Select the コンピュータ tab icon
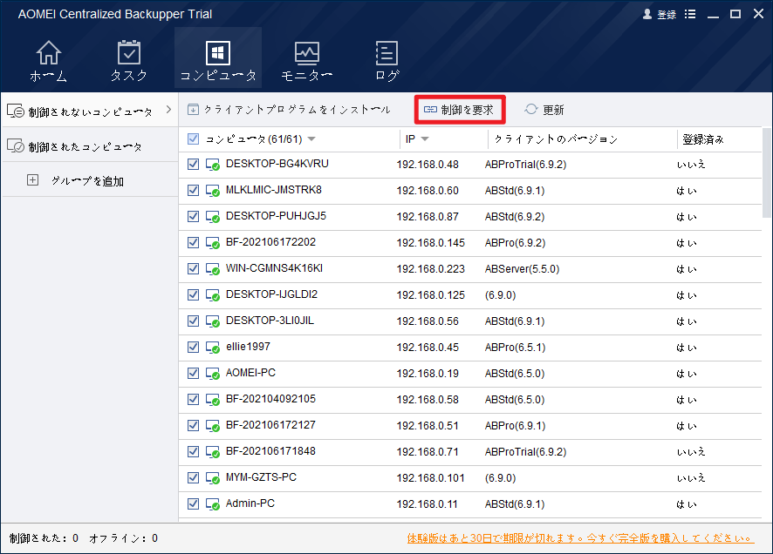This screenshot has height=554, width=773. (x=218, y=52)
